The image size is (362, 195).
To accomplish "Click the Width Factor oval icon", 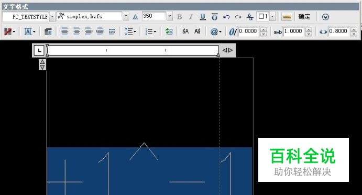I will (323, 32).
